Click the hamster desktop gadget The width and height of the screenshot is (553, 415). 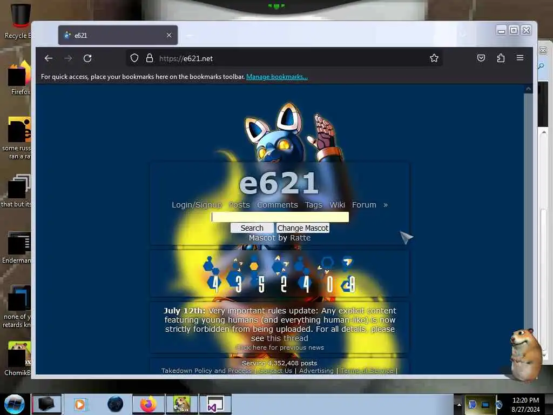pos(526,355)
